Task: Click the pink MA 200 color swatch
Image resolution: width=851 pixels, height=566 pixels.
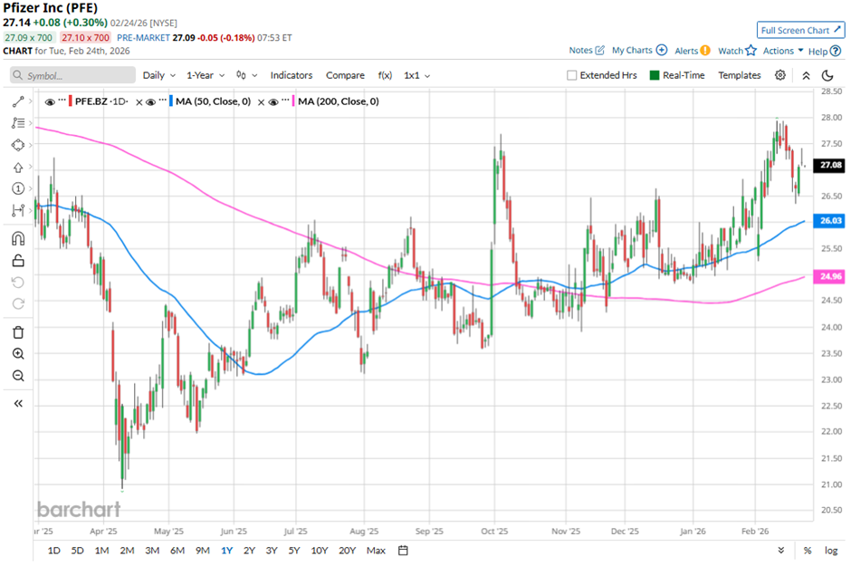Action: [293, 101]
